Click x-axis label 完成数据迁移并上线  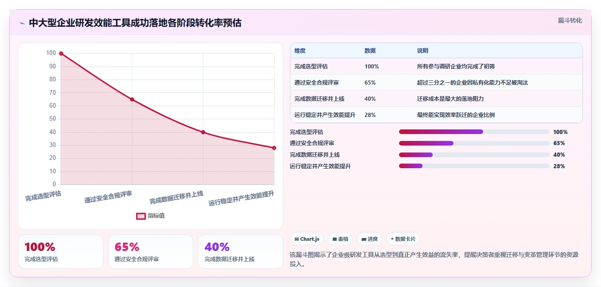[x=177, y=198]
